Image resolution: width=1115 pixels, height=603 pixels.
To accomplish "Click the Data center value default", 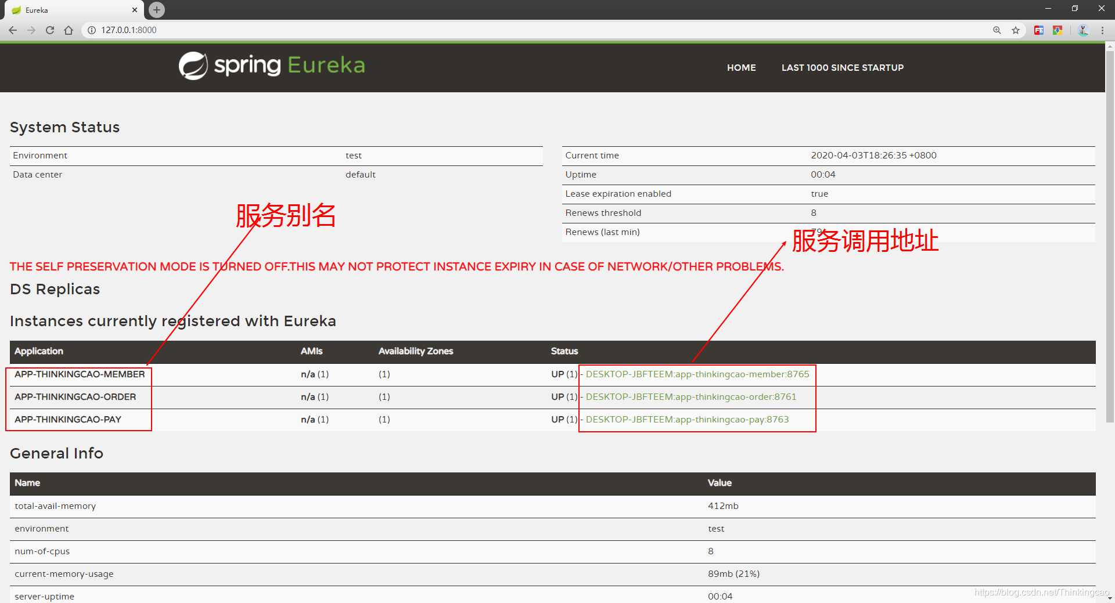I will pos(361,175).
